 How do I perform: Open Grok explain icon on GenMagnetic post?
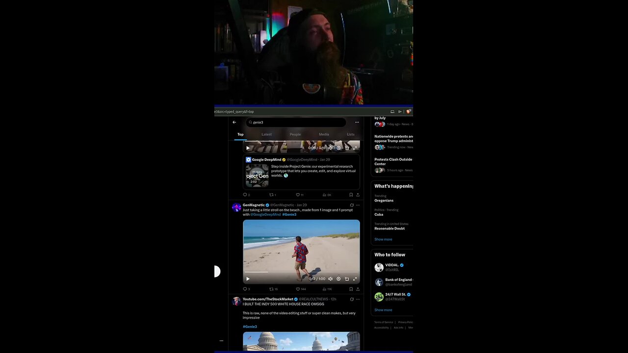click(352, 205)
